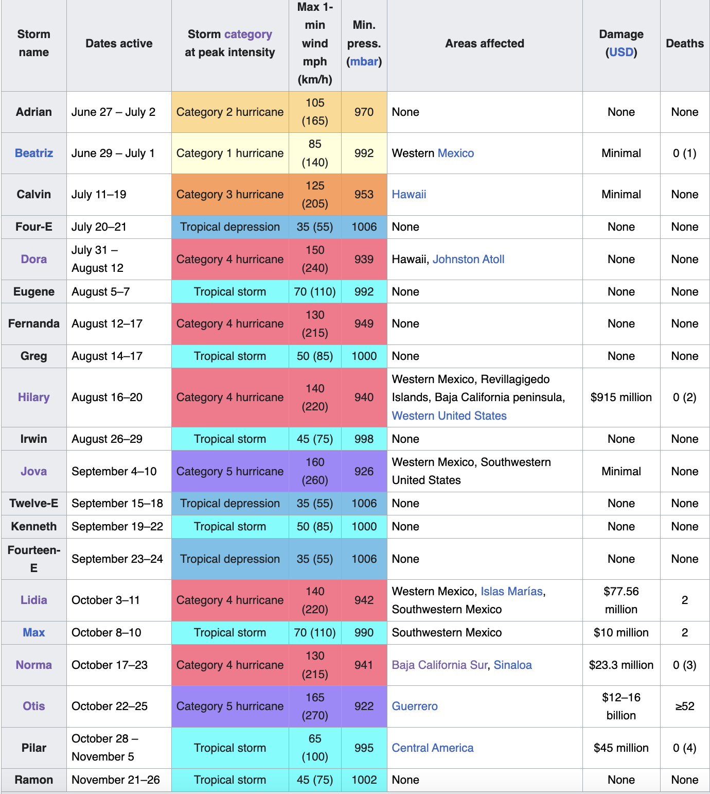This screenshot has width=710, height=794.
Task: Click the Baja California Sur link
Action: tap(439, 665)
